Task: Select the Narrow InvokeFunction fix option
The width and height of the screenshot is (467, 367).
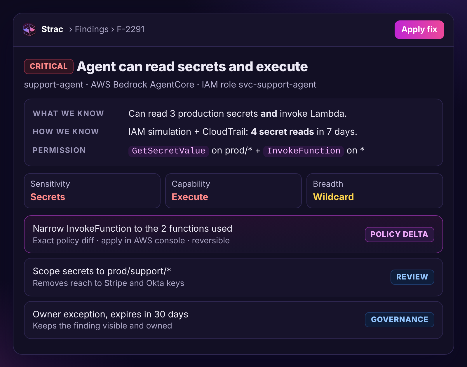Action: click(x=233, y=234)
